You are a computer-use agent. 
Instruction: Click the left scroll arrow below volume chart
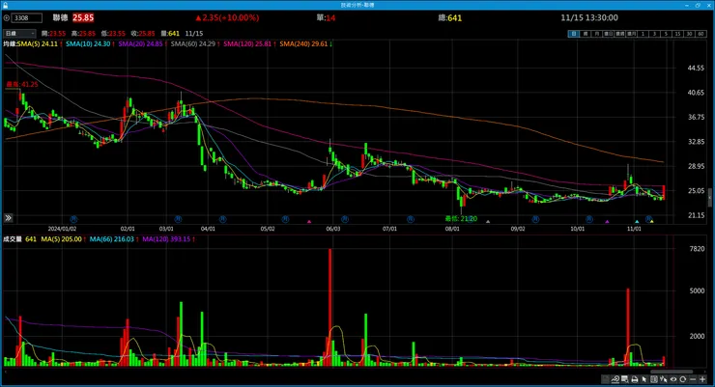[x=5, y=372]
